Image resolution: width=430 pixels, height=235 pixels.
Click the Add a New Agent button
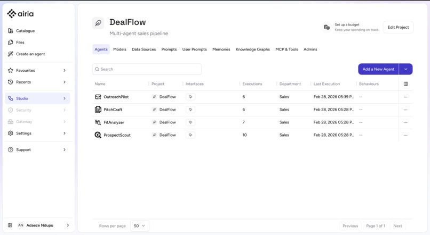click(x=378, y=69)
